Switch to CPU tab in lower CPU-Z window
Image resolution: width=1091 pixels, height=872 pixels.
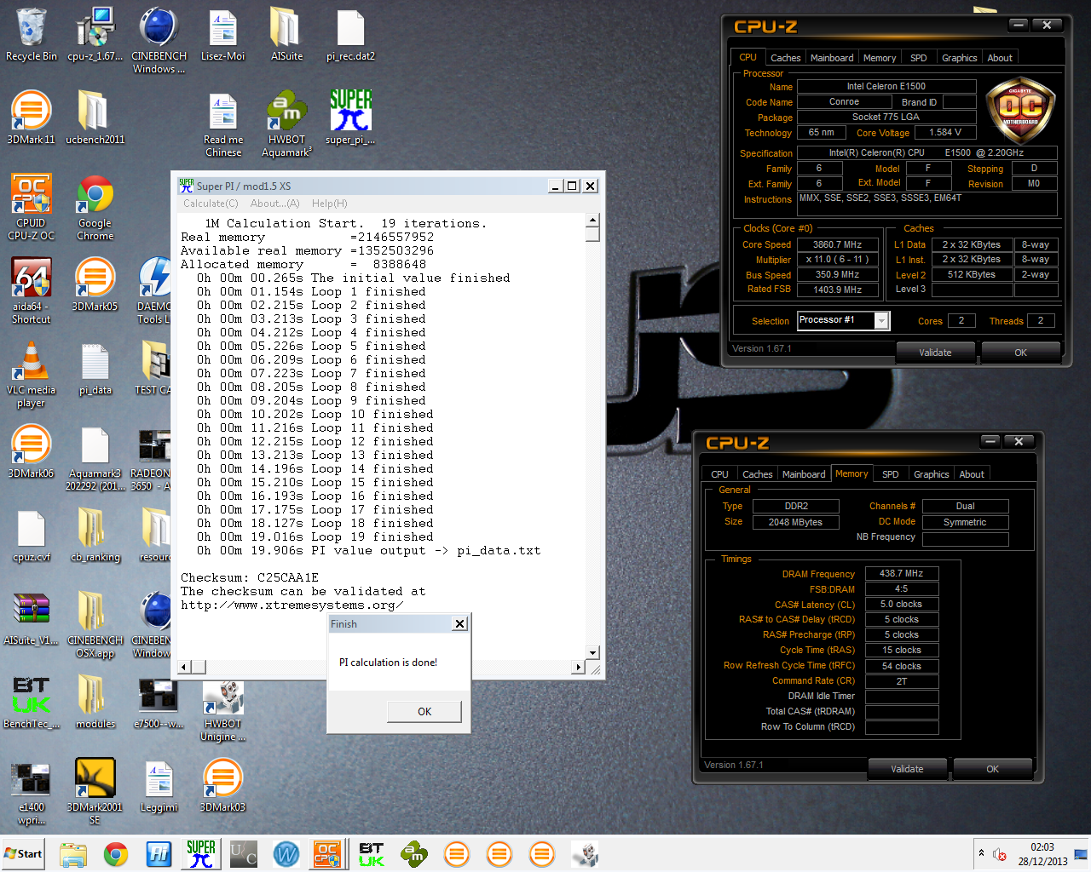pos(719,474)
